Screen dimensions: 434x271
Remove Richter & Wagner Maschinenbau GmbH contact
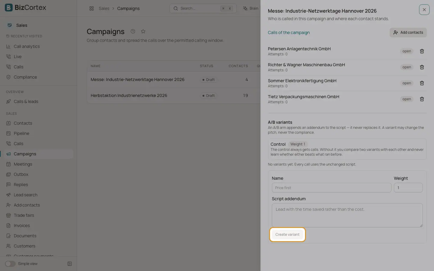[x=422, y=67]
